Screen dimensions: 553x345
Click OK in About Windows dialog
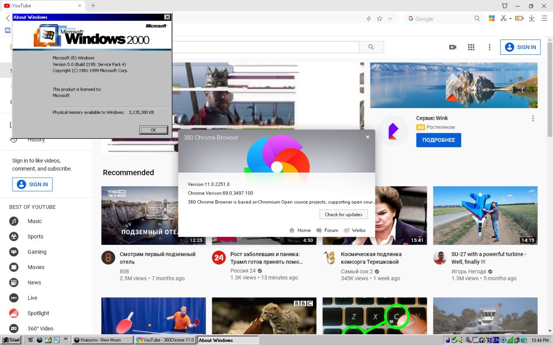[153, 130]
